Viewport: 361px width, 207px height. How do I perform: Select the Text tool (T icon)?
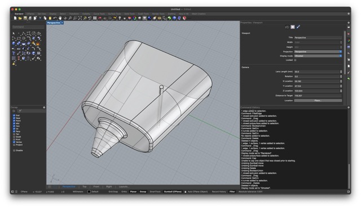[x=14, y=53]
